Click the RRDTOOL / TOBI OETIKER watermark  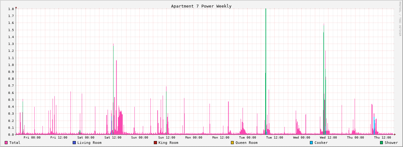click(x=400, y=19)
